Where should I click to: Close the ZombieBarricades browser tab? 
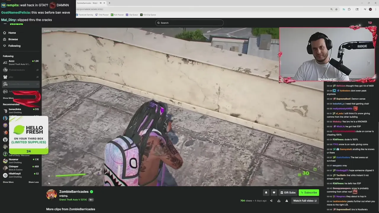click(104, 3)
